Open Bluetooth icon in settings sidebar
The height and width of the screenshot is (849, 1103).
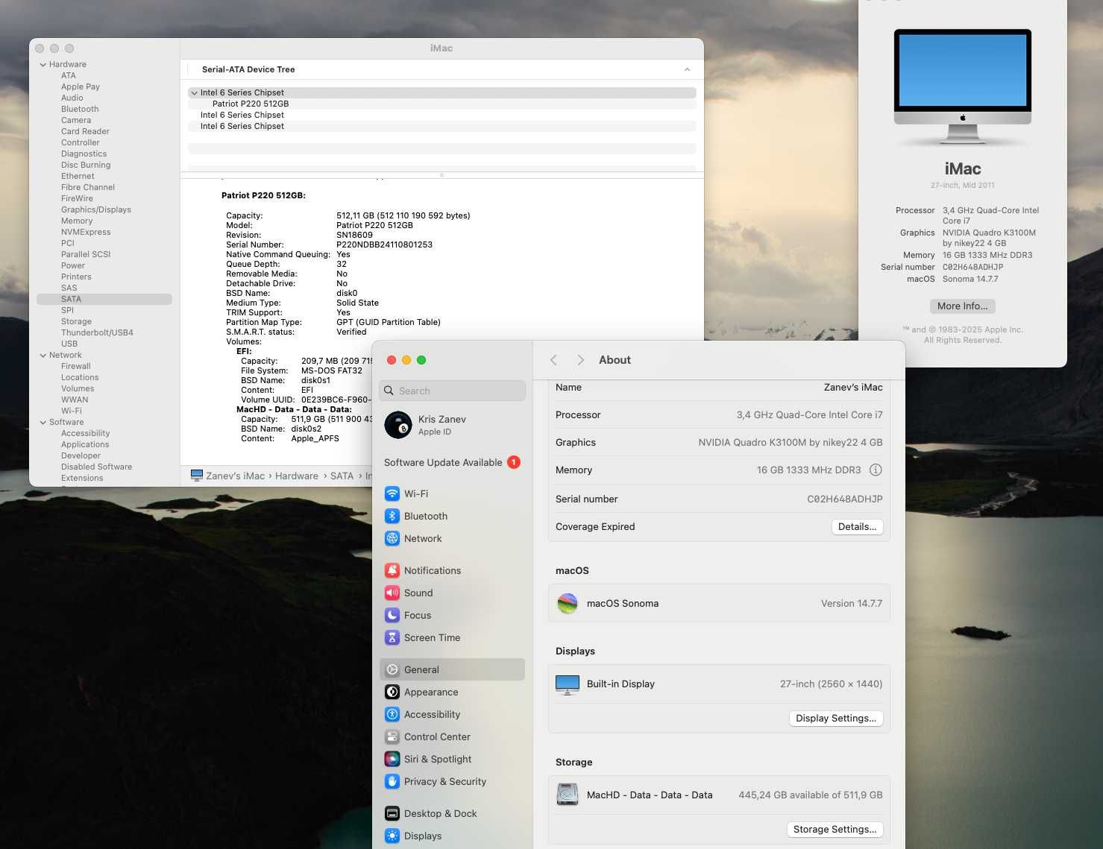[392, 516]
